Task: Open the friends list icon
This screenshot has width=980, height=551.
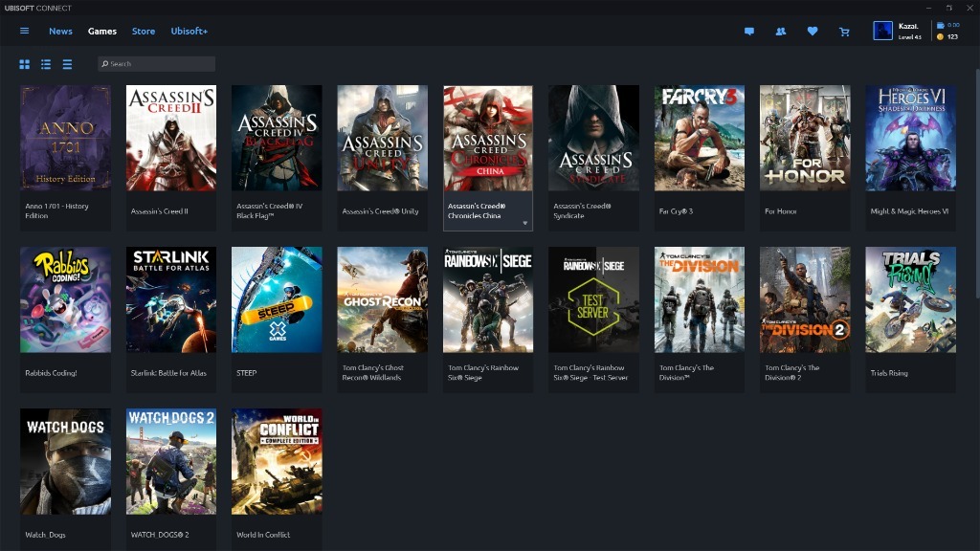Action: click(781, 32)
